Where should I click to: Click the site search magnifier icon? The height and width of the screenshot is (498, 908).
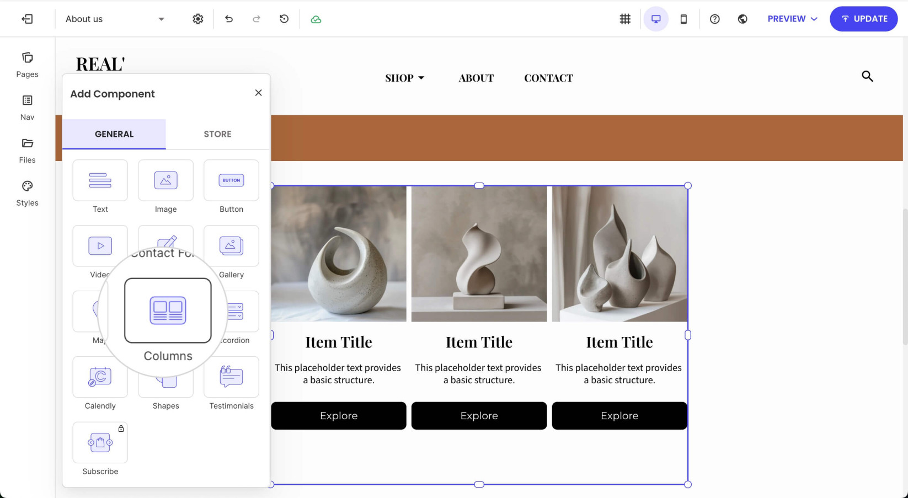(867, 76)
